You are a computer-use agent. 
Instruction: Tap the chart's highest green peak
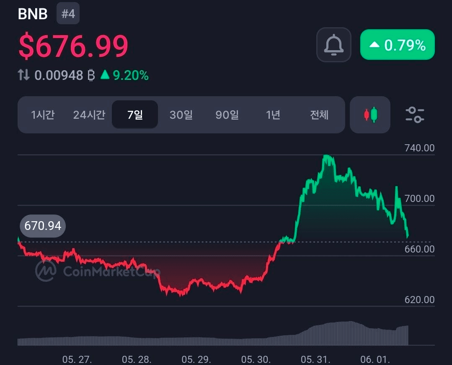(327, 156)
